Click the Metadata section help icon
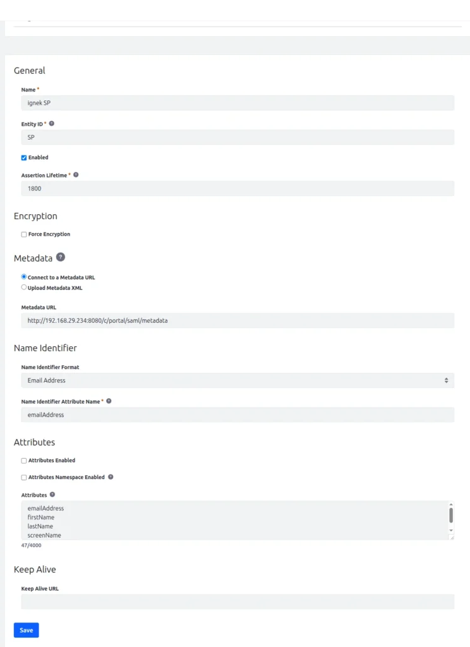This screenshot has width=470, height=647. click(61, 257)
